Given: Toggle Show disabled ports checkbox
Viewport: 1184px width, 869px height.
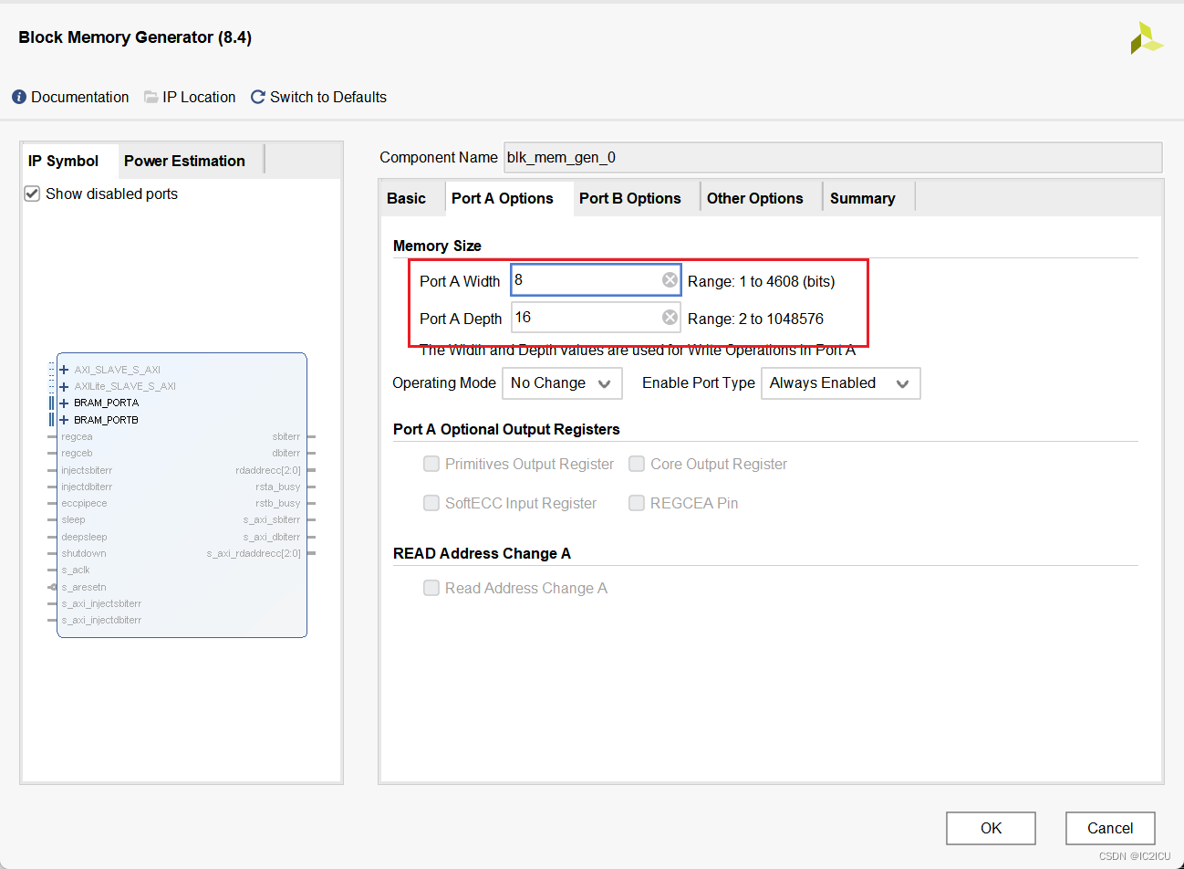Looking at the screenshot, I should click(32, 194).
